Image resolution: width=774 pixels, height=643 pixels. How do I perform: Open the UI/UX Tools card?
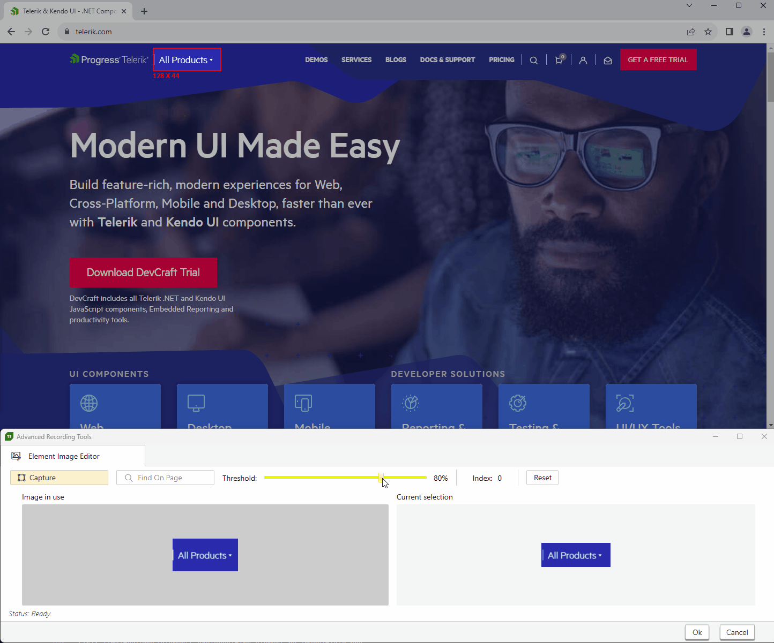pyautogui.click(x=651, y=406)
